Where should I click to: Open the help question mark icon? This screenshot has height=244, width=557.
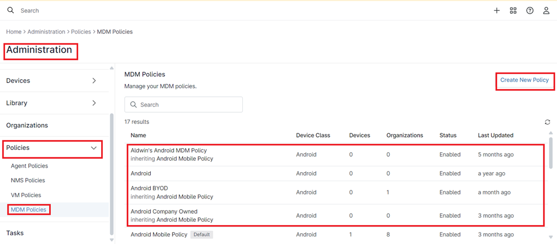[530, 10]
